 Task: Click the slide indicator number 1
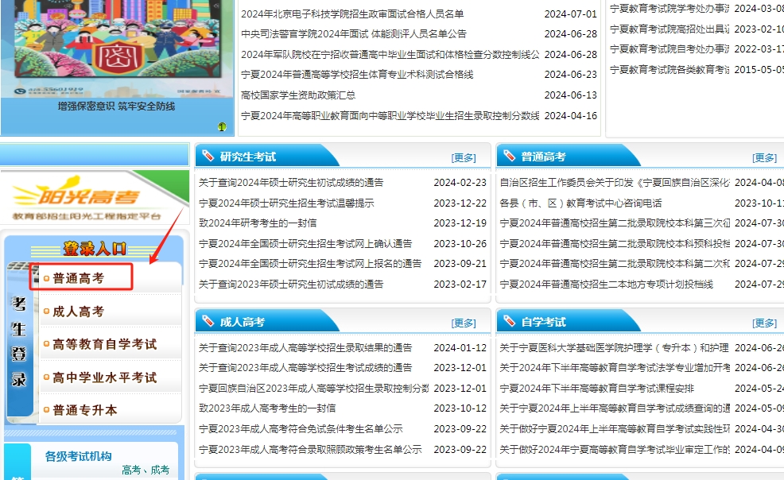[x=223, y=126]
